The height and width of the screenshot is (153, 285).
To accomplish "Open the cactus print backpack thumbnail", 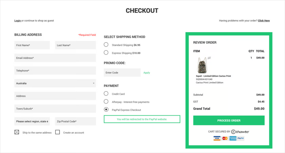I will coord(202,65).
